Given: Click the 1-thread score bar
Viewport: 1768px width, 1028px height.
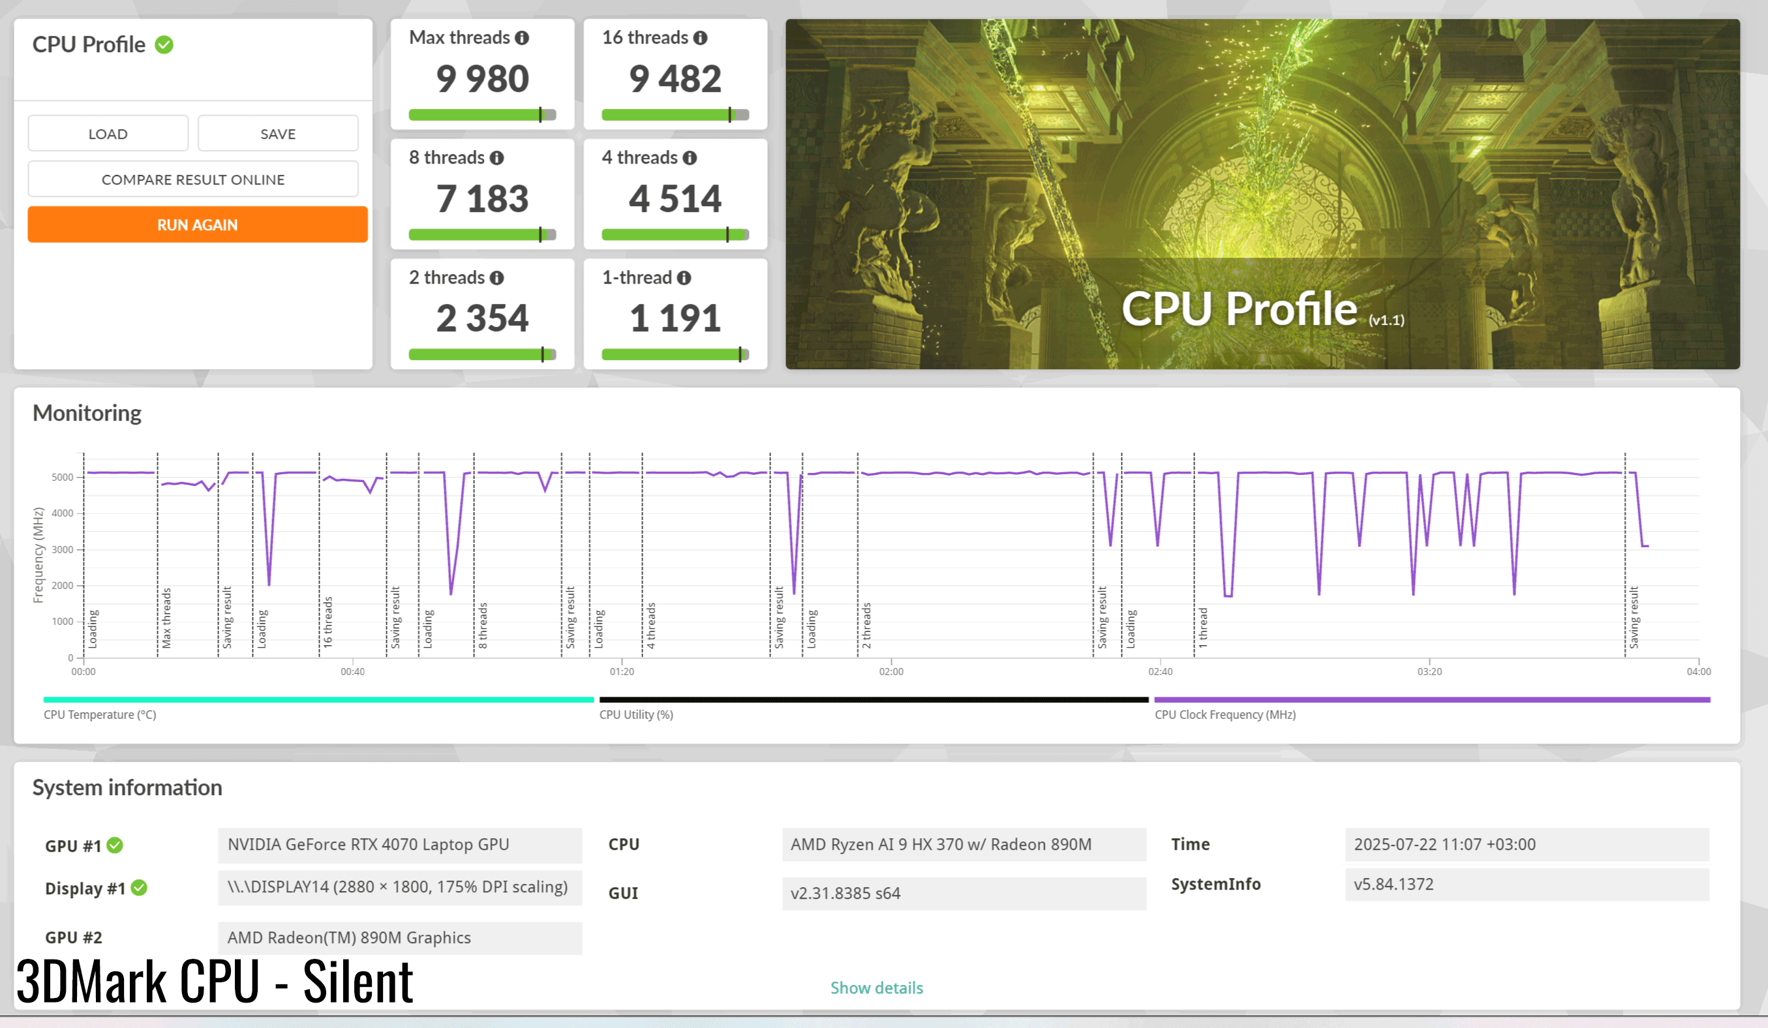Looking at the screenshot, I should point(675,354).
